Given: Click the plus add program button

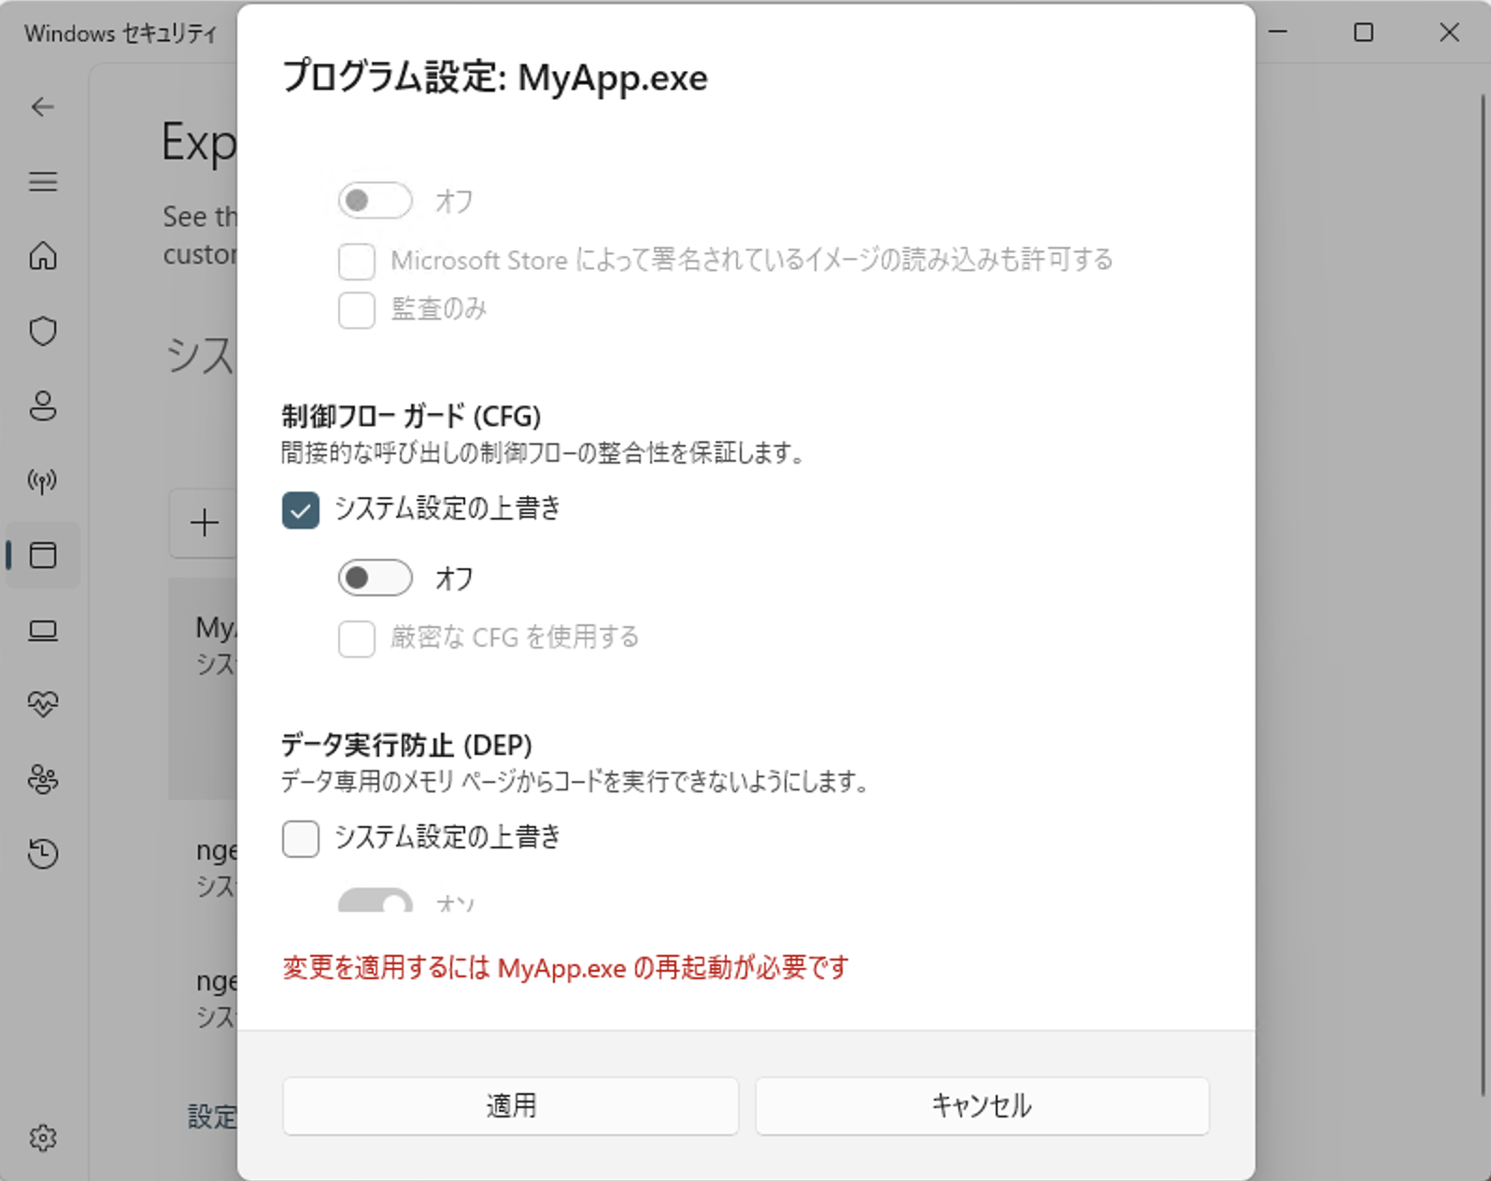Looking at the screenshot, I should 204,523.
